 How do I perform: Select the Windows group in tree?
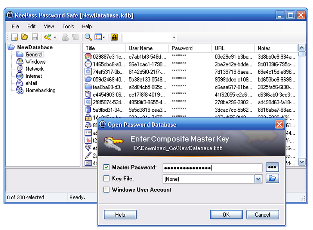(36, 62)
